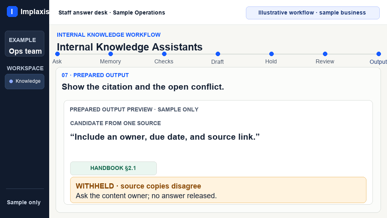The width and height of the screenshot is (387, 218).
Task: Select the Output step
Action: pos(379,54)
